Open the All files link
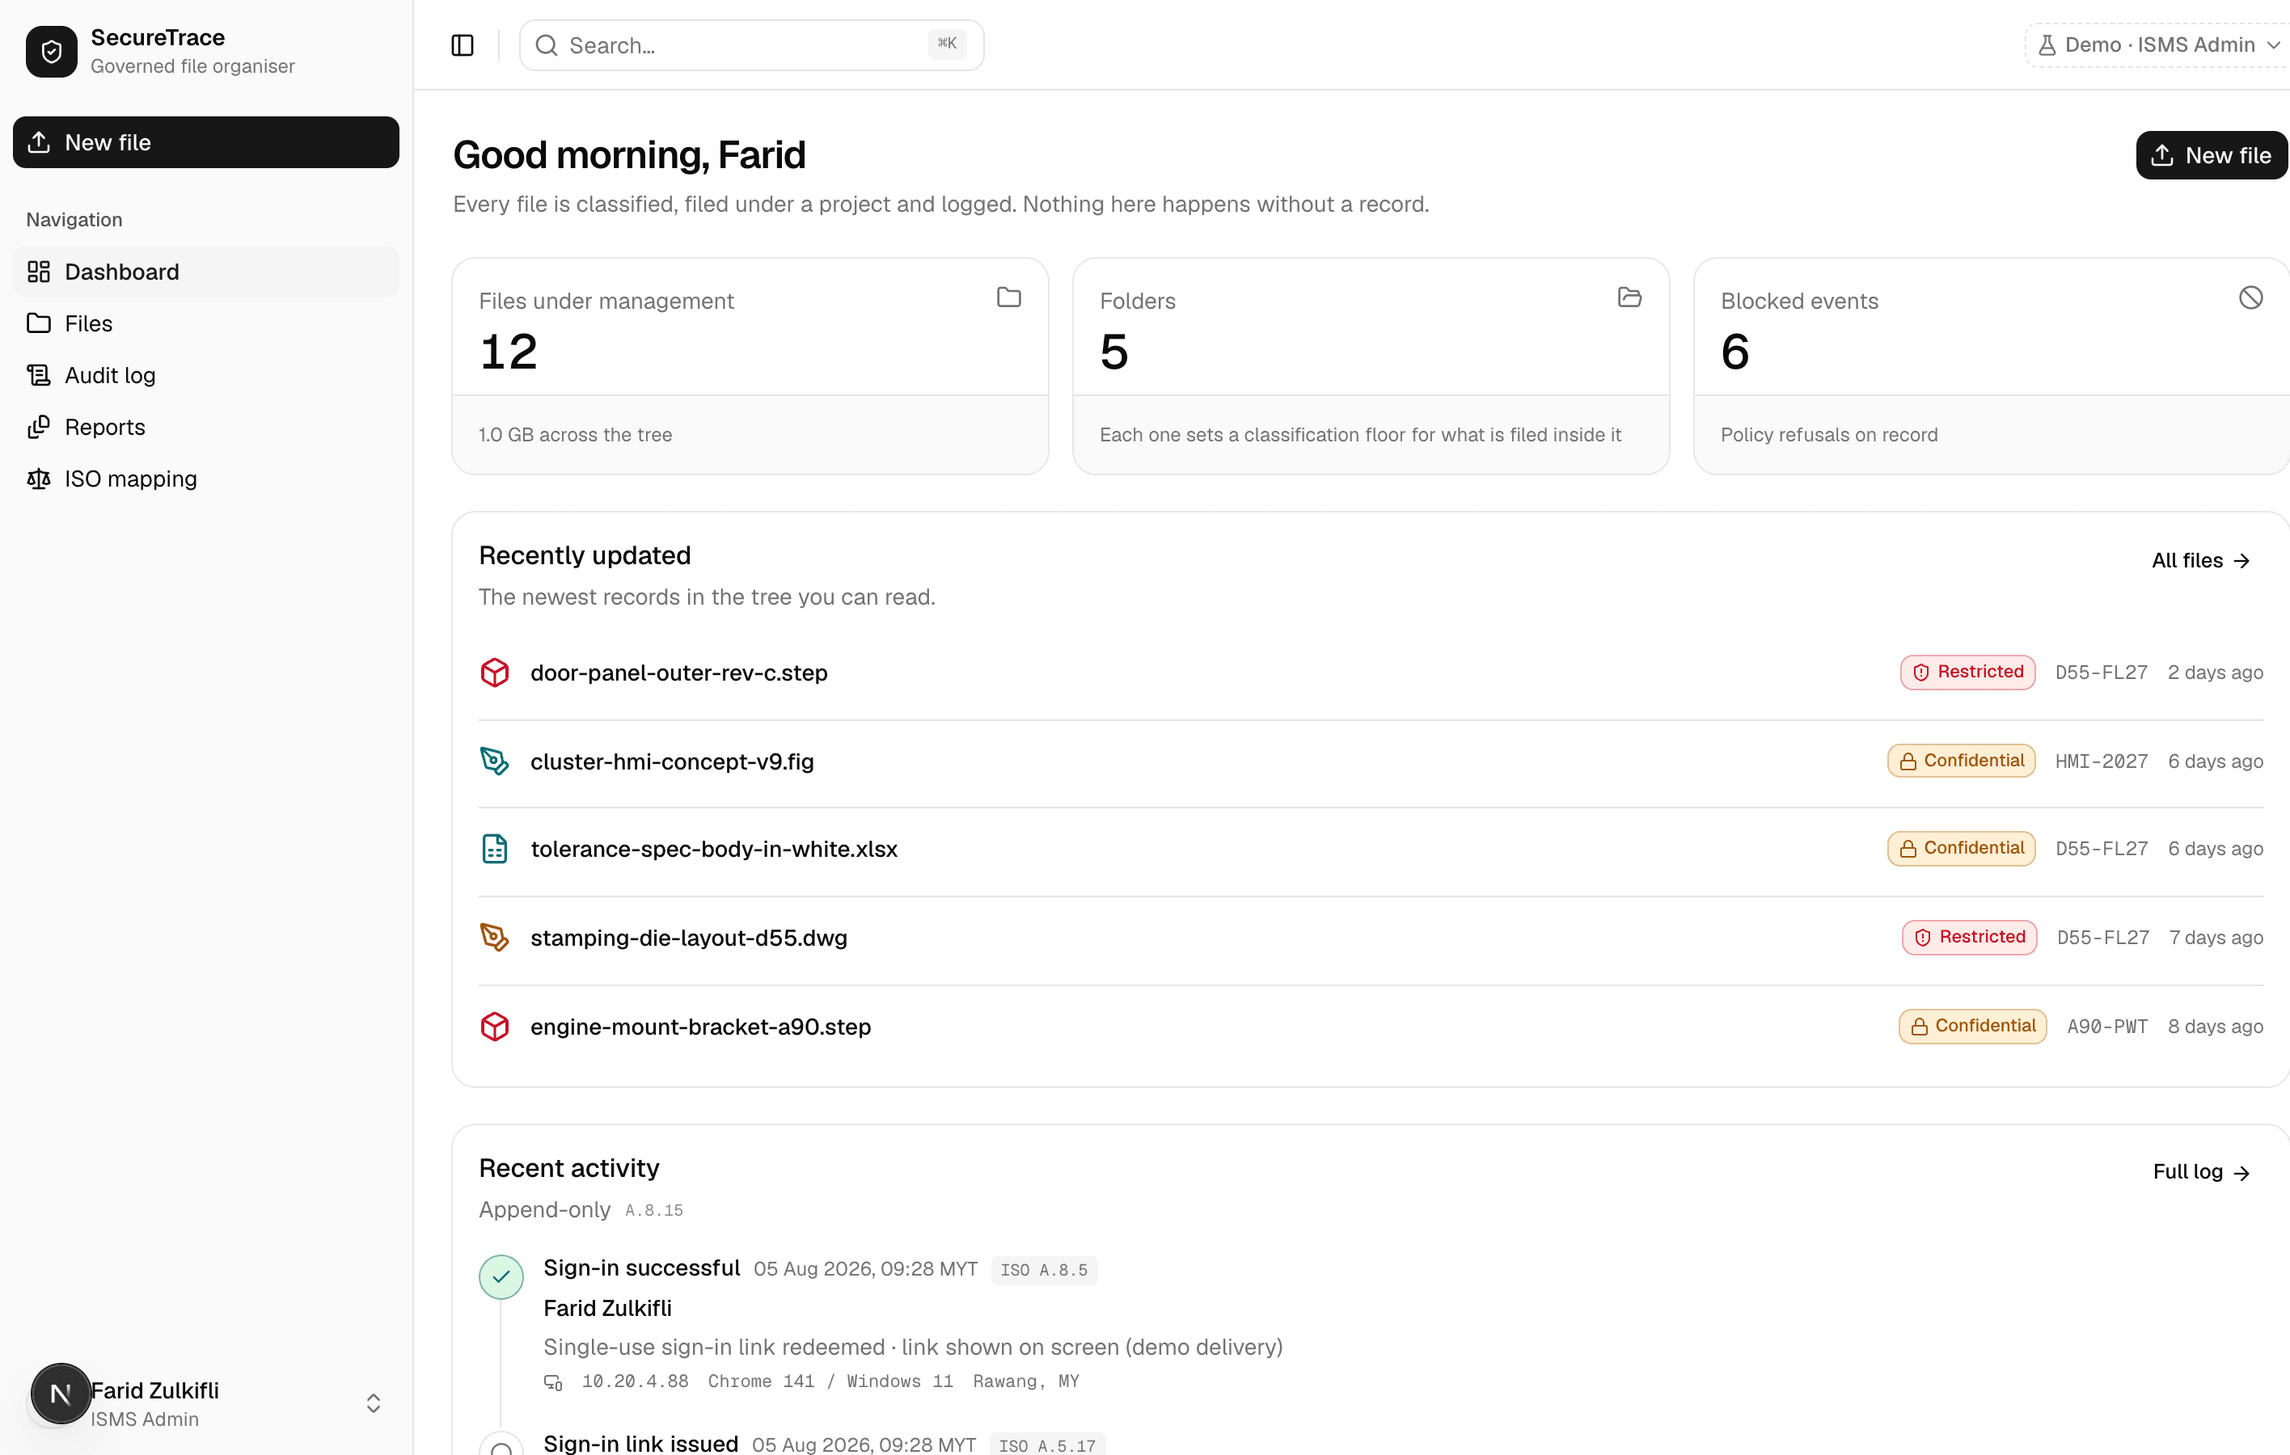This screenshot has height=1455, width=2290. (2200, 561)
